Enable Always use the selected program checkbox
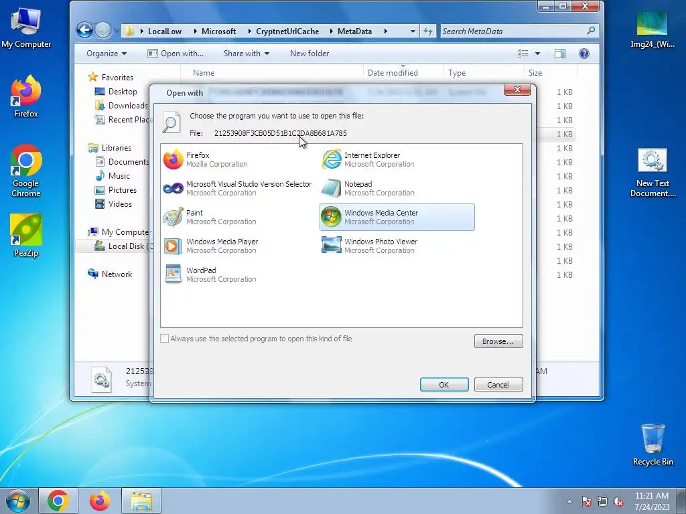 165,339
